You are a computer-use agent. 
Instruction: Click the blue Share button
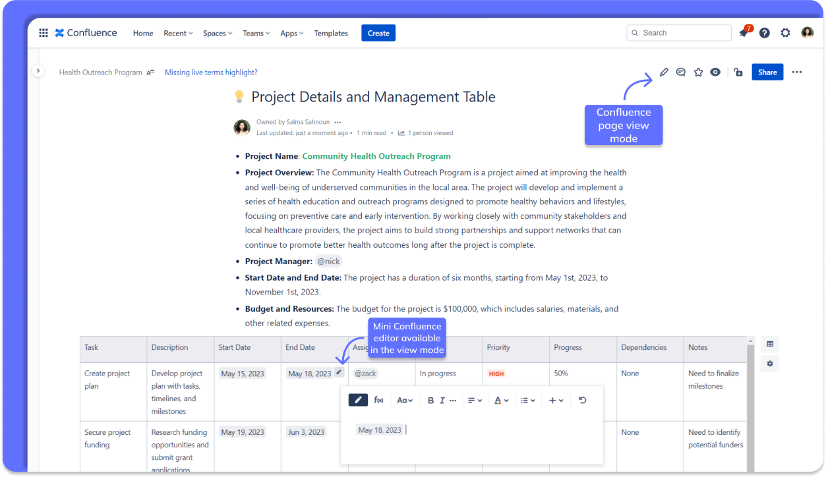767,72
